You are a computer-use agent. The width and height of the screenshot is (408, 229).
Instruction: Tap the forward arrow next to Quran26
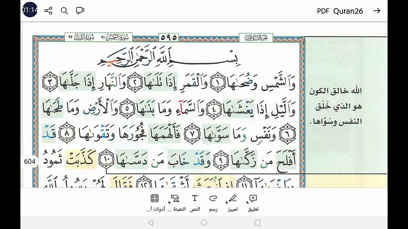[377, 11]
